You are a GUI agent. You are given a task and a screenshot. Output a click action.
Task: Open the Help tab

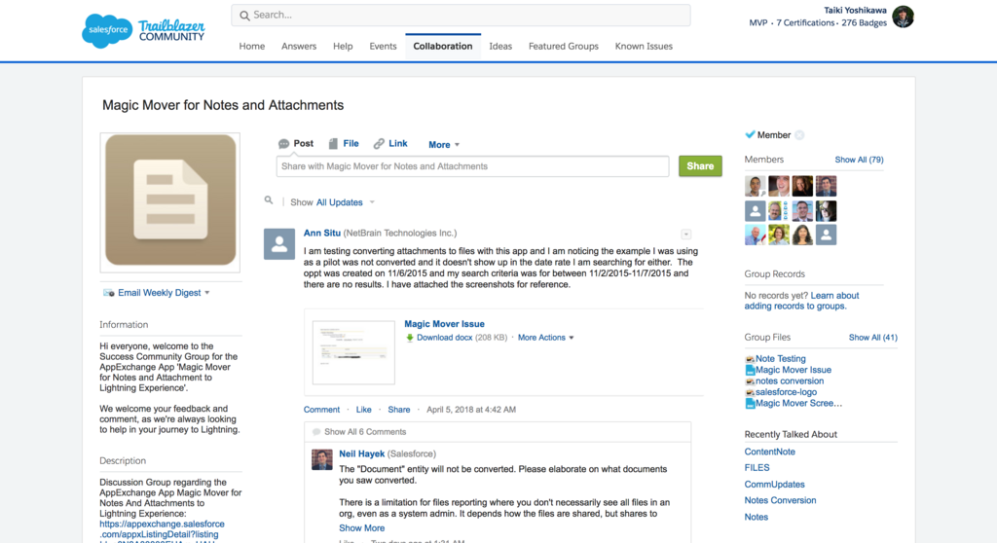(x=343, y=47)
